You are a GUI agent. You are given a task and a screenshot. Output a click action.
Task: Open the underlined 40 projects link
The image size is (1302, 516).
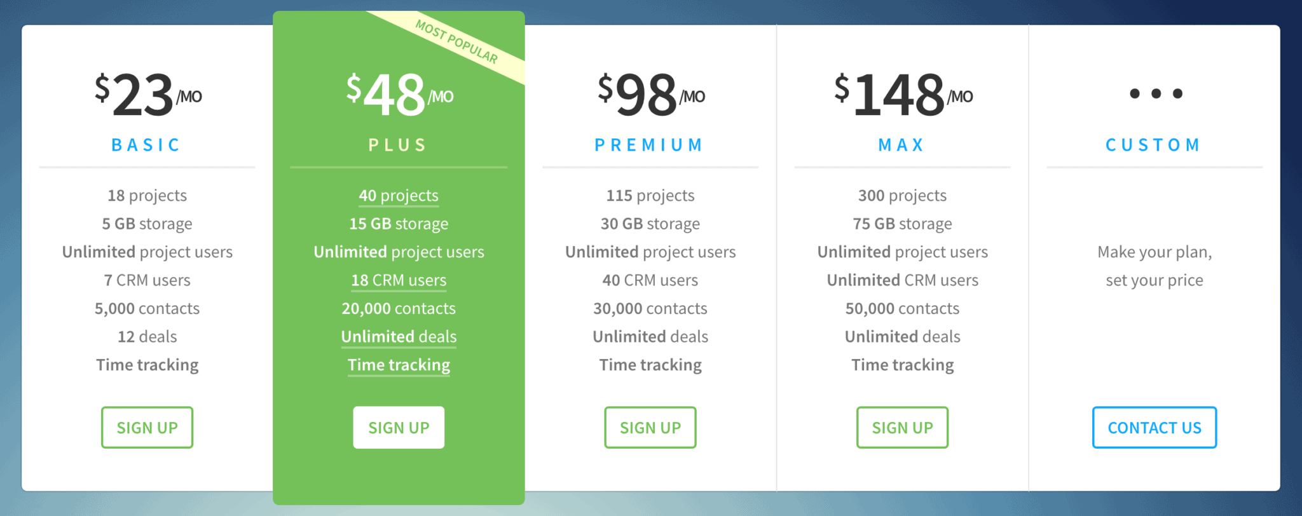399,196
